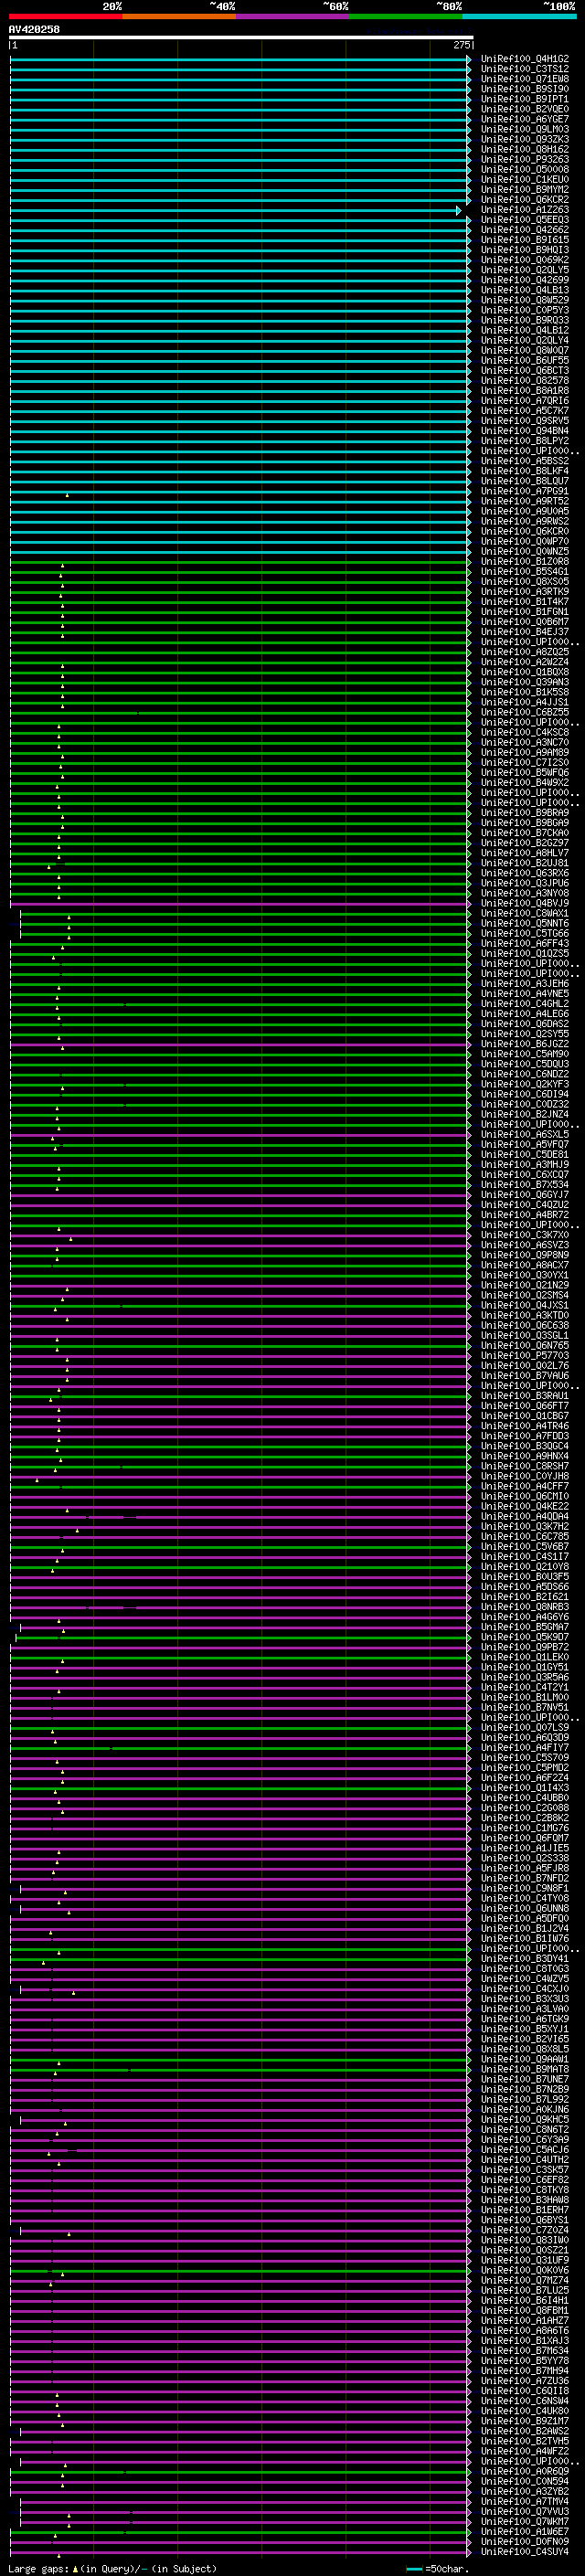
Task: Select hit label UniRef100_Q0WNZ5
Action: [525, 552]
